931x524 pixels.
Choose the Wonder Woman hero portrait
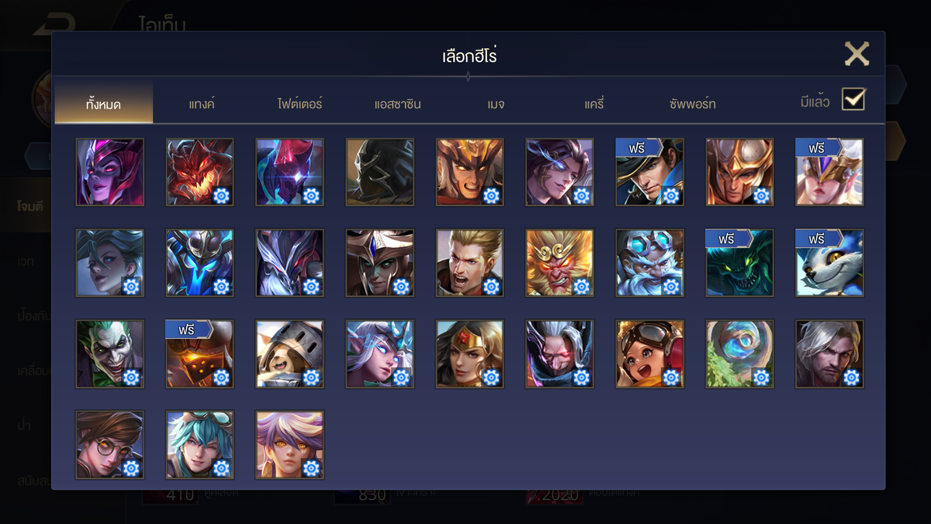coord(470,353)
